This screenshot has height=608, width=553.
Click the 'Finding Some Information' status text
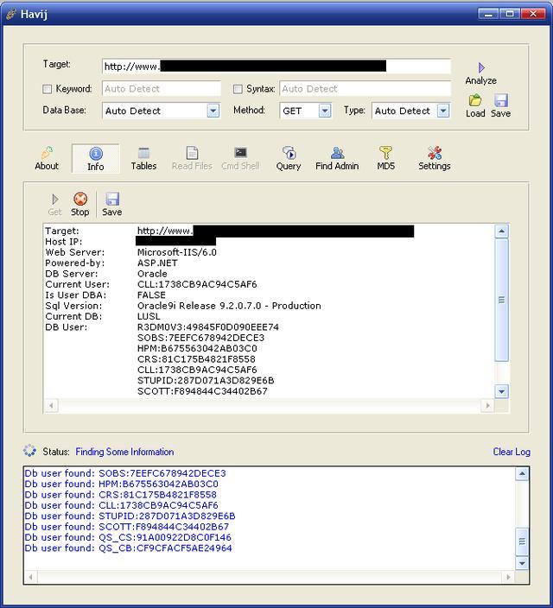click(x=124, y=452)
